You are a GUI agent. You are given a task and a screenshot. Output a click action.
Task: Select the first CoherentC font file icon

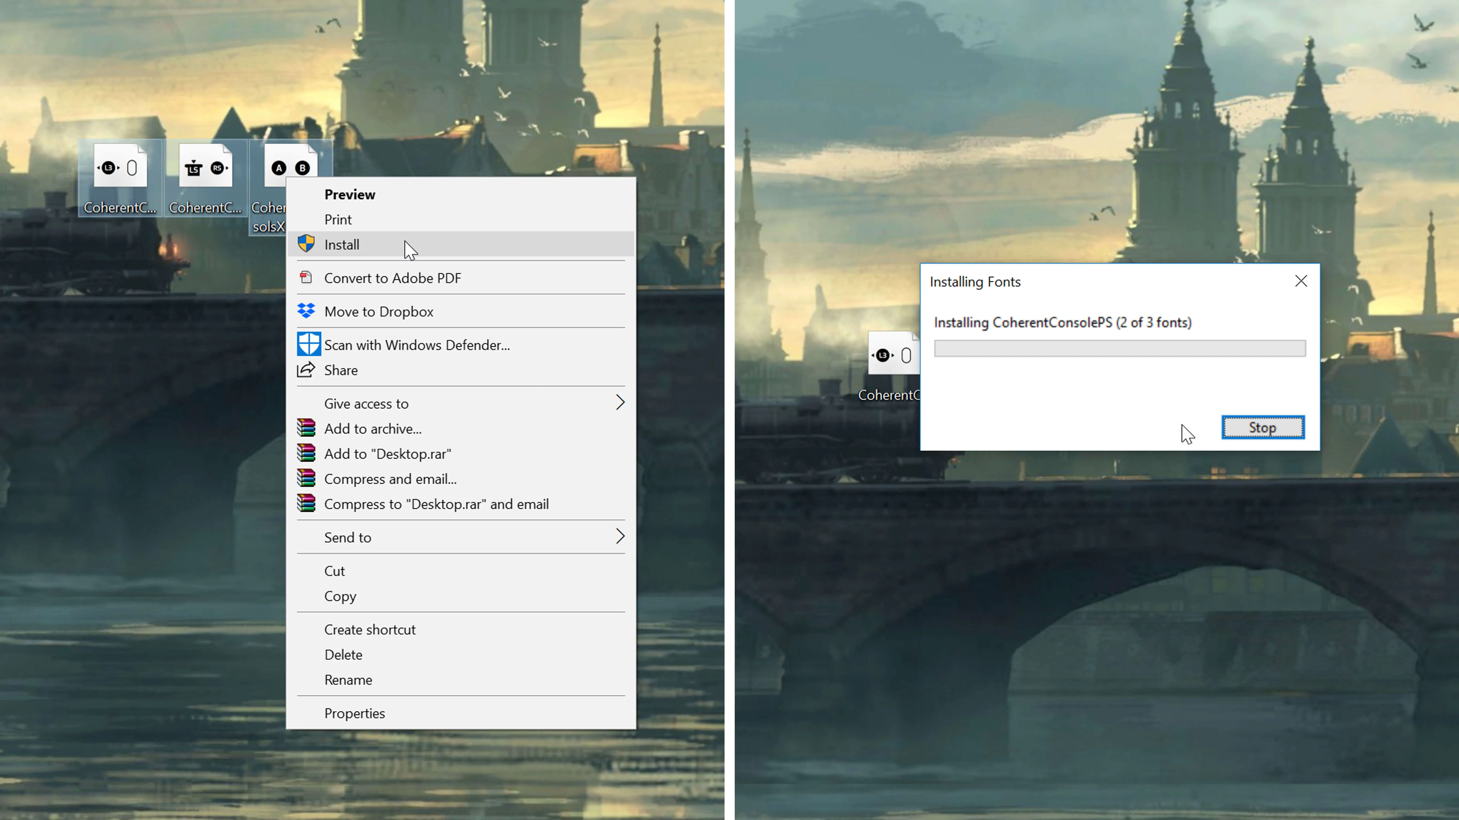coord(120,167)
